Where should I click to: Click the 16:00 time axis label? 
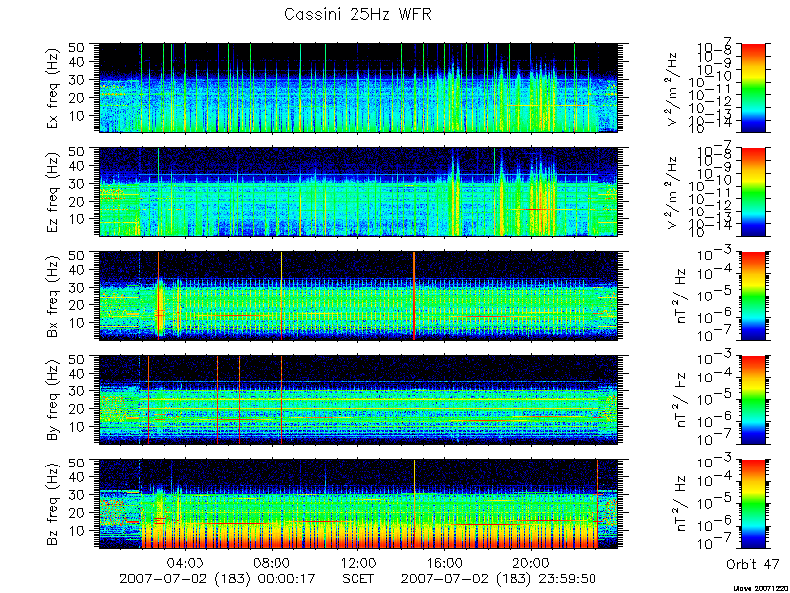(444, 562)
